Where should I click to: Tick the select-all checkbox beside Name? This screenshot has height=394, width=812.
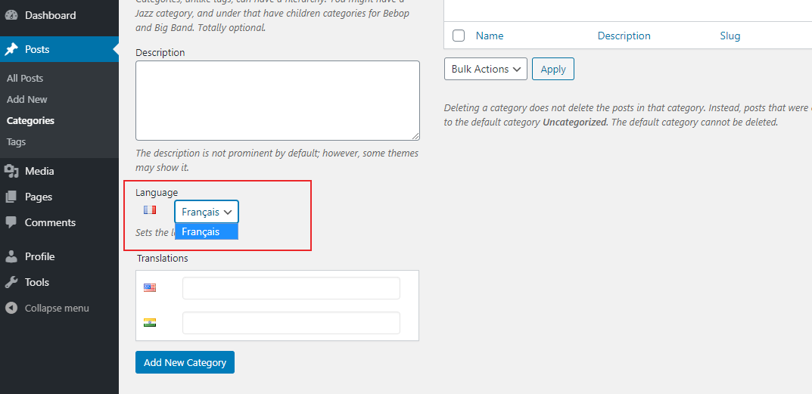(x=459, y=36)
